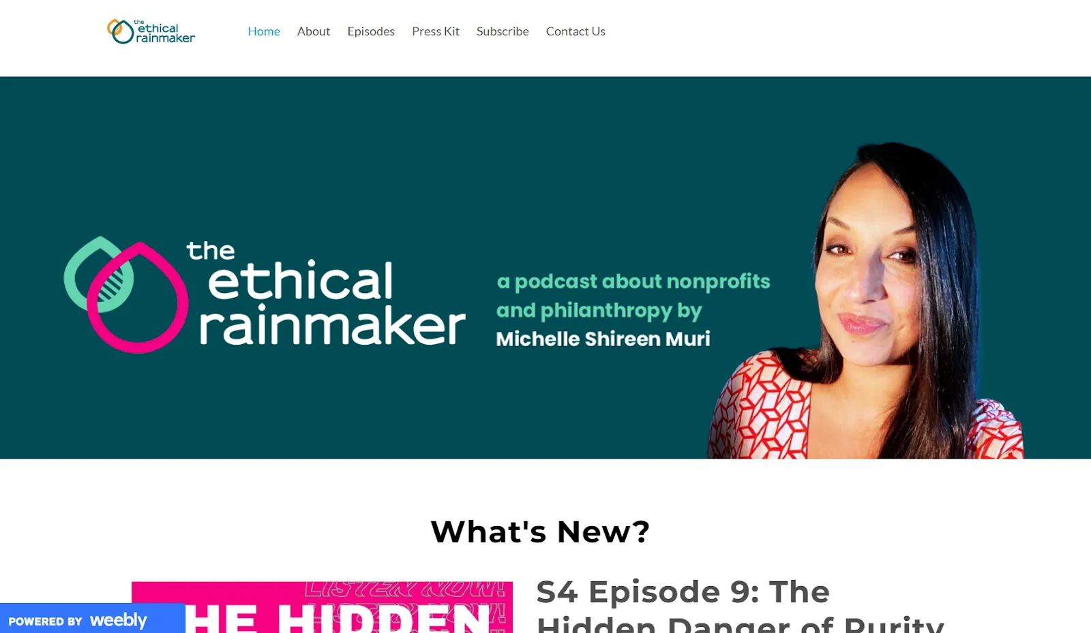Select Press Kit in navigation
The width and height of the screenshot is (1091, 633).
click(x=436, y=31)
